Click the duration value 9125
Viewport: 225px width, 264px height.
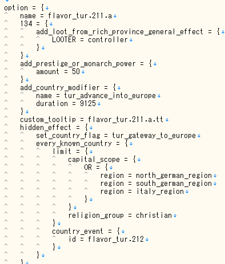pos(88,104)
